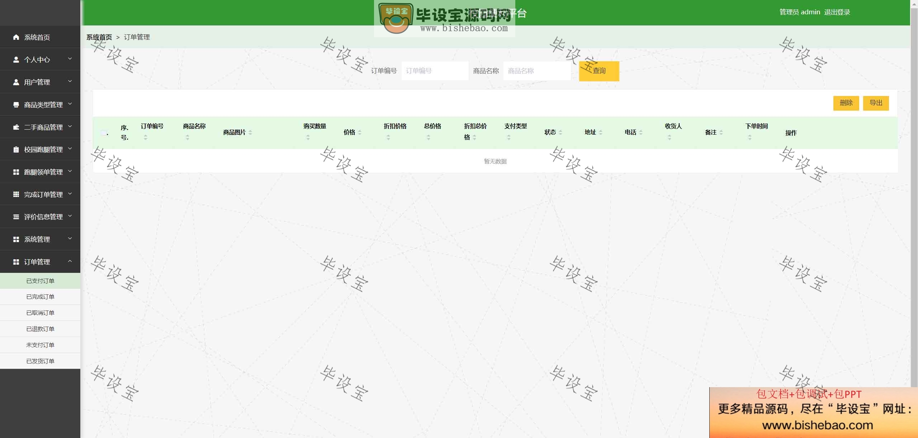Click the list icon beside 评价信息管理

[16, 217]
